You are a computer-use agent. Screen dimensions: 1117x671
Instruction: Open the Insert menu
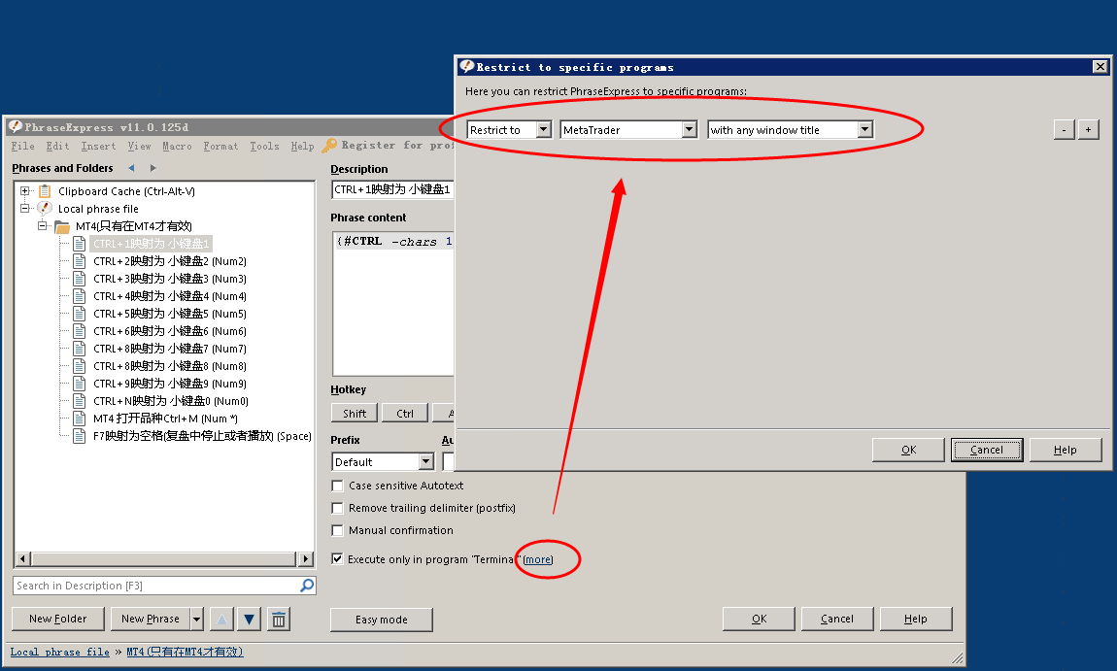point(98,146)
